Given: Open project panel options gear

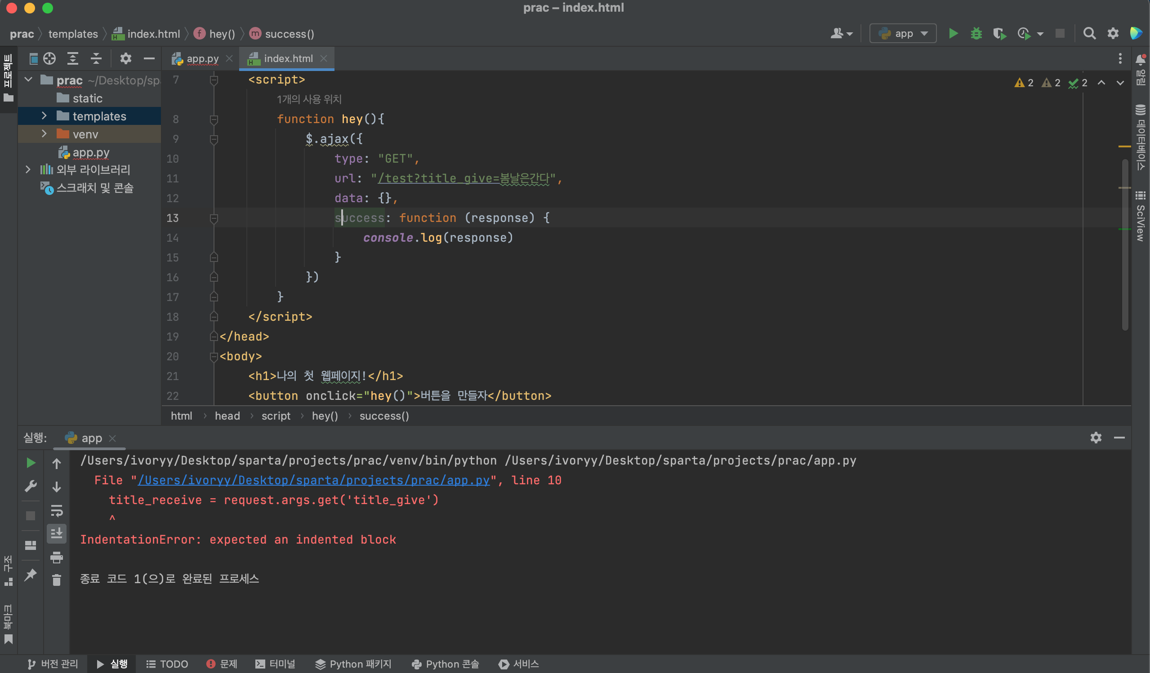Looking at the screenshot, I should tap(125, 58).
